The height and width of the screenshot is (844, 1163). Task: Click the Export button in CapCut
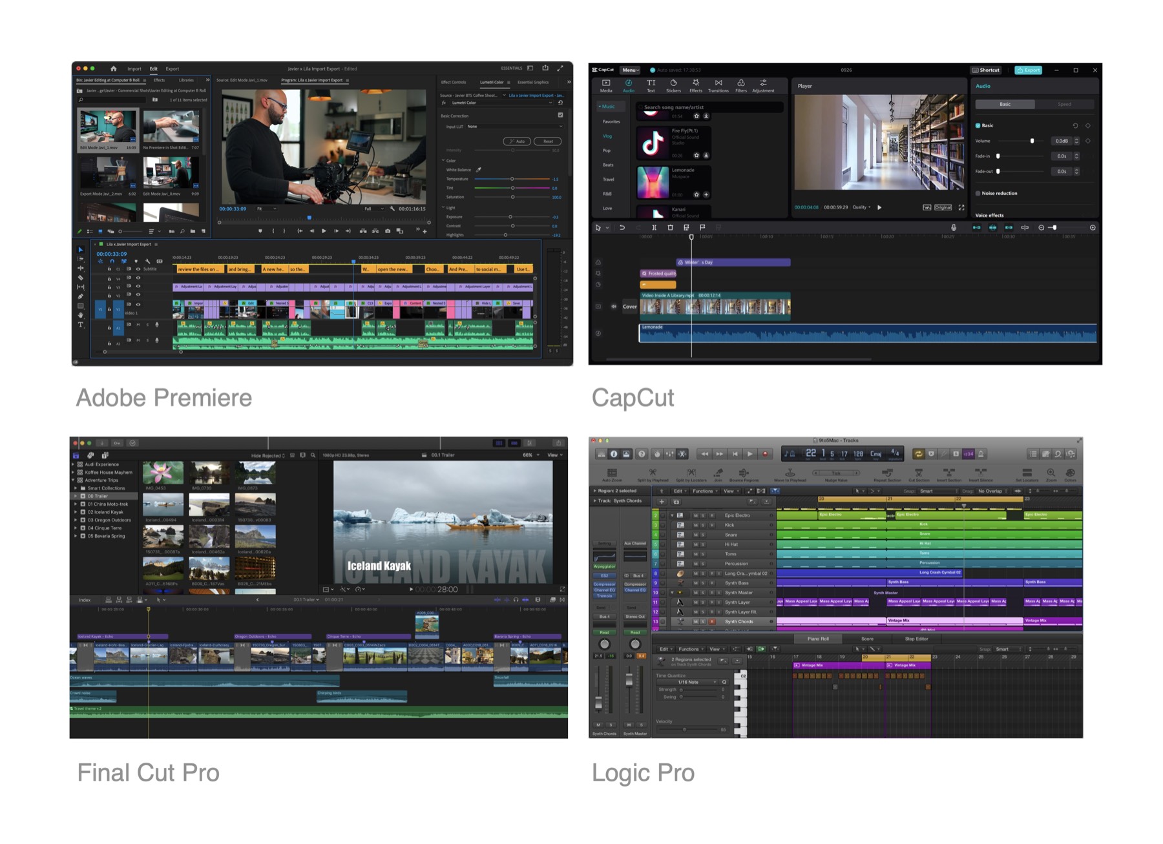pyautogui.click(x=1028, y=70)
